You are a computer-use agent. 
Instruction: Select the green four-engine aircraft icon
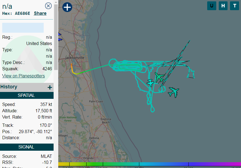pos(159,77)
